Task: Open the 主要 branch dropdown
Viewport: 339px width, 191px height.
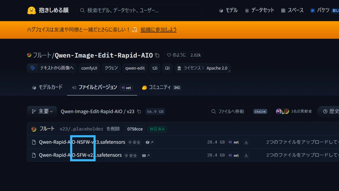Action: tap(42, 111)
